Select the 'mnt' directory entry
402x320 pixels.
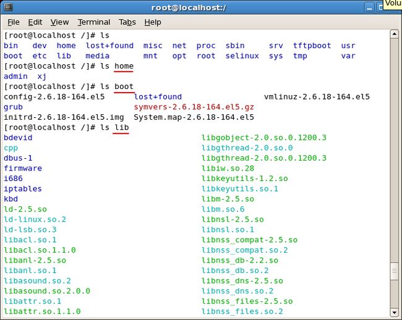[x=150, y=56]
